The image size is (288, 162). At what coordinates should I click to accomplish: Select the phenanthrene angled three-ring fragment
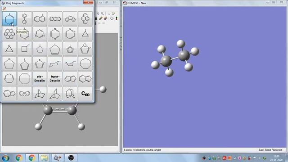point(70,19)
